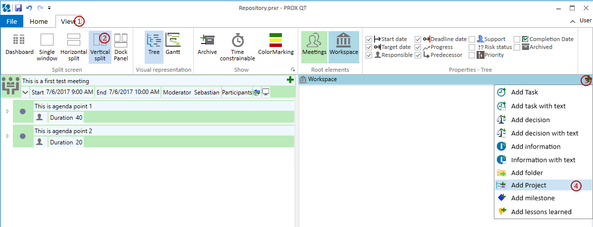Image resolution: width=593 pixels, height=227 pixels.
Task: Open the File tab
Action: coord(11,21)
